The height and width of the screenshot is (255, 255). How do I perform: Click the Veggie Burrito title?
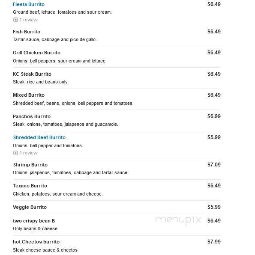(x=30, y=207)
